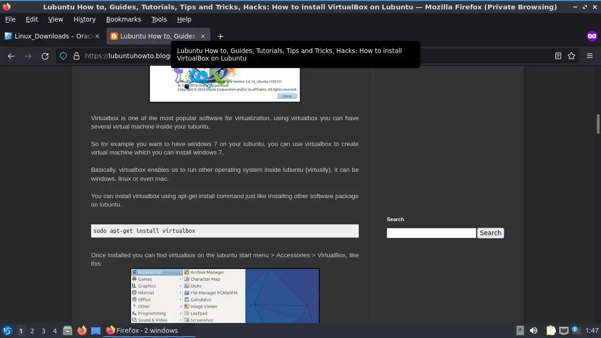Image resolution: width=601 pixels, height=338 pixels.
Task: Open the Bookmarks menu
Action: pyautogui.click(x=123, y=19)
